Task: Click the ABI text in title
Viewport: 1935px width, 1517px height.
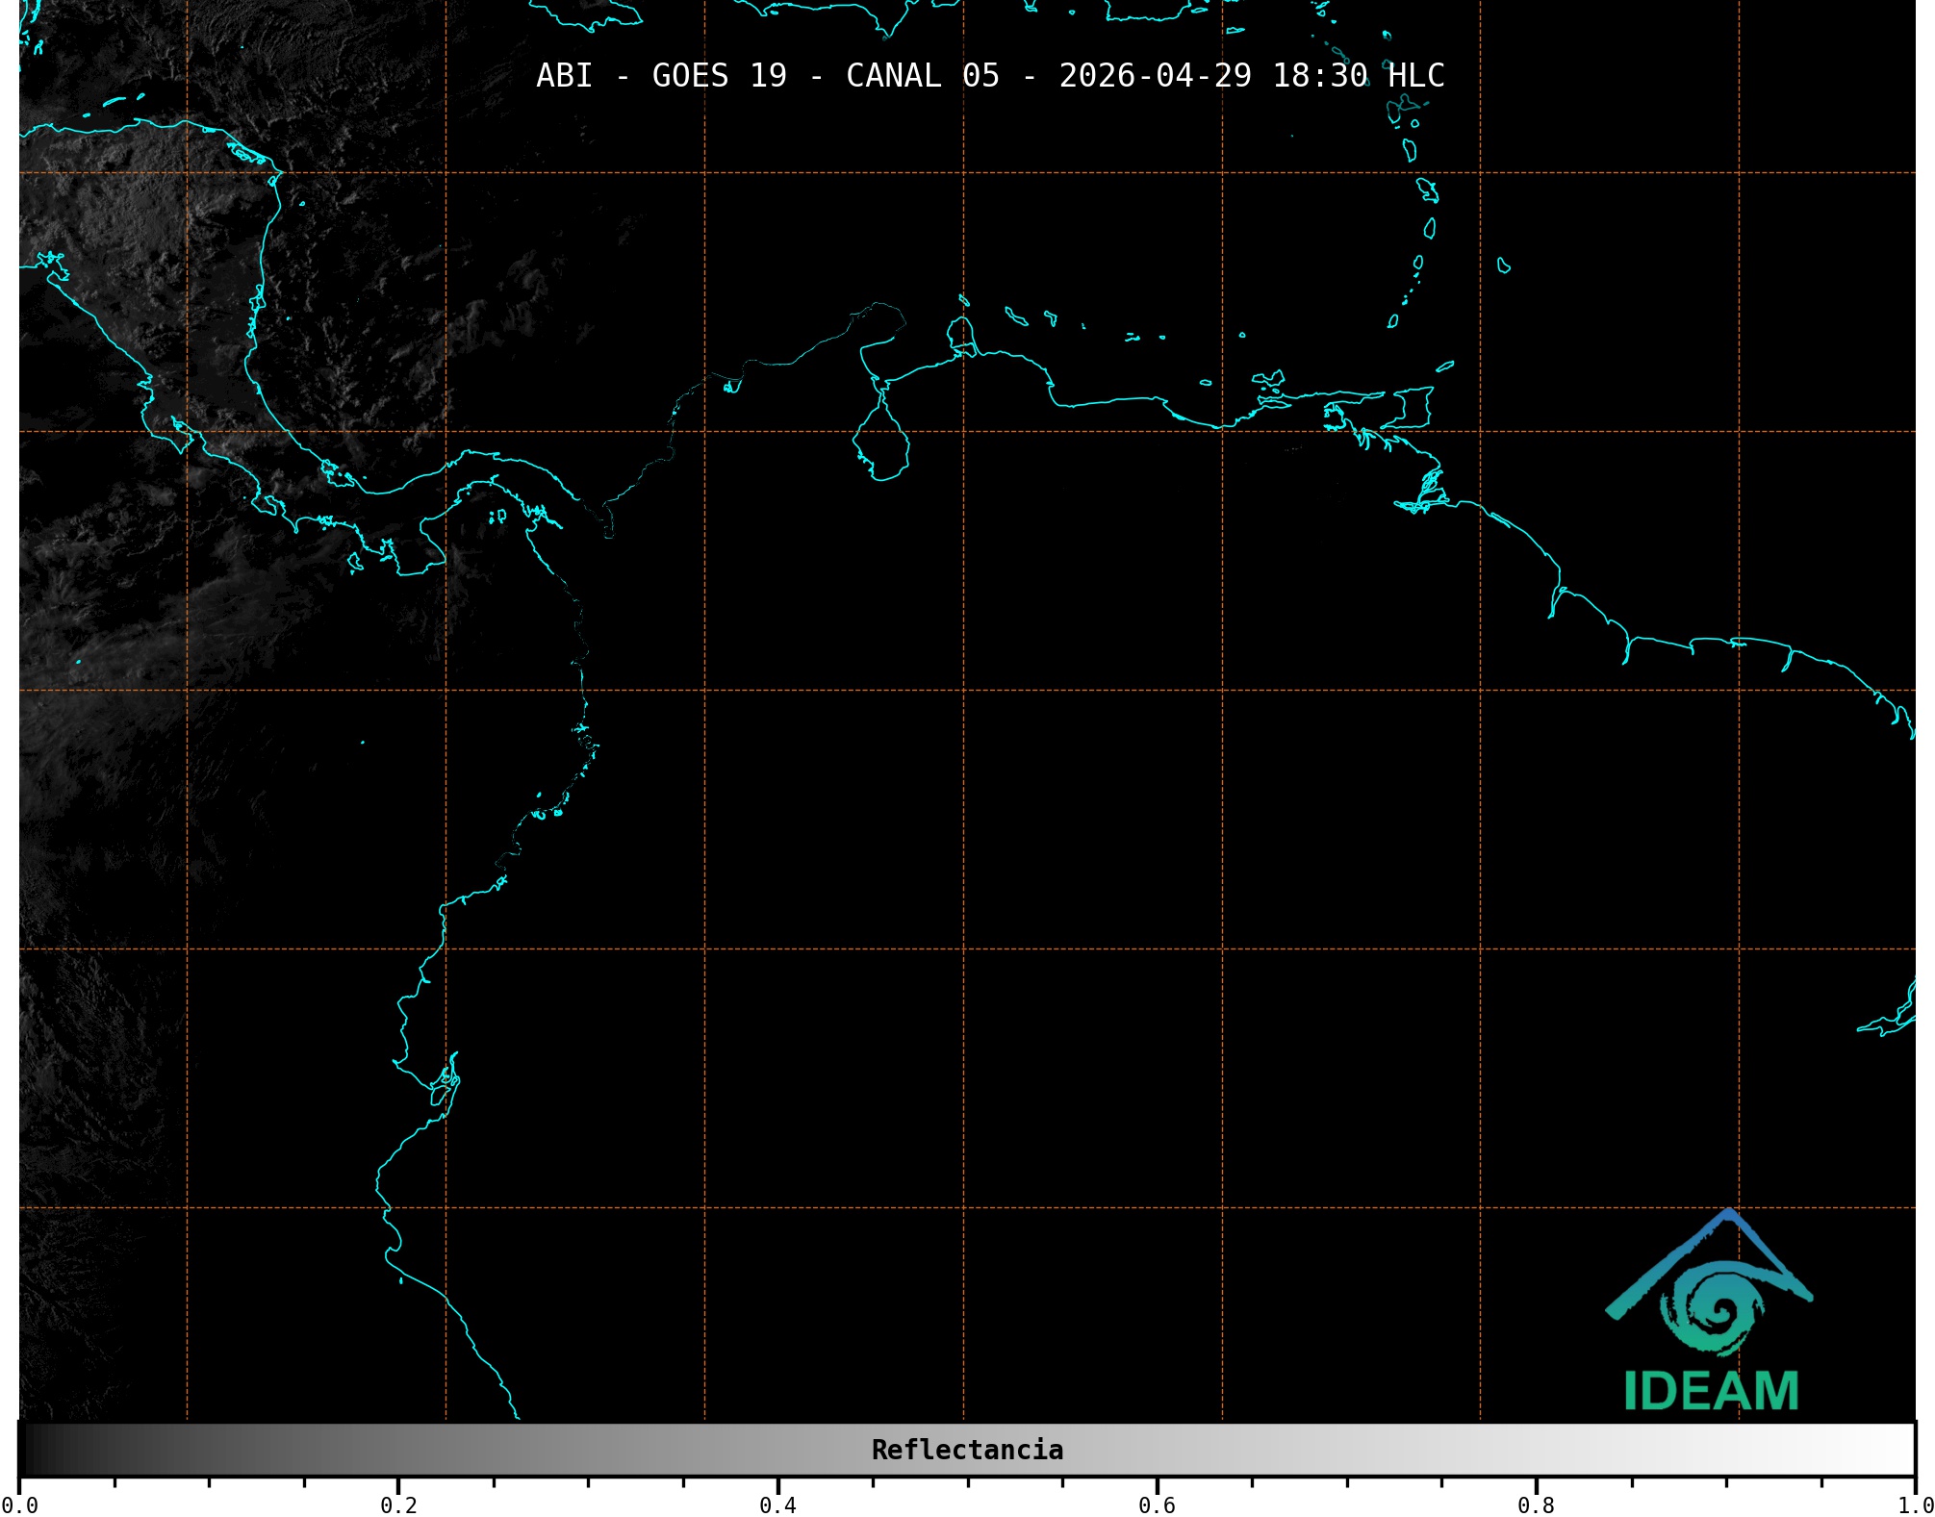Action: (x=564, y=76)
